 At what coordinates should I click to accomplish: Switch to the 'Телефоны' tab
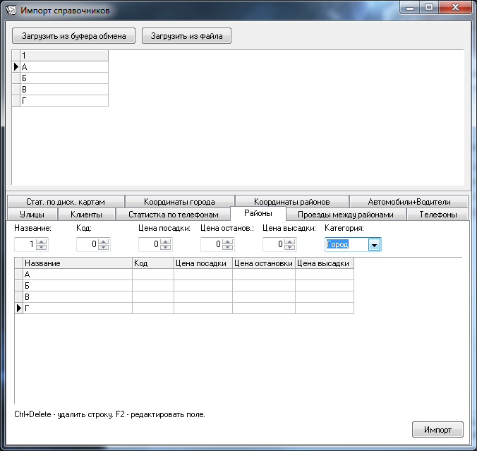437,214
